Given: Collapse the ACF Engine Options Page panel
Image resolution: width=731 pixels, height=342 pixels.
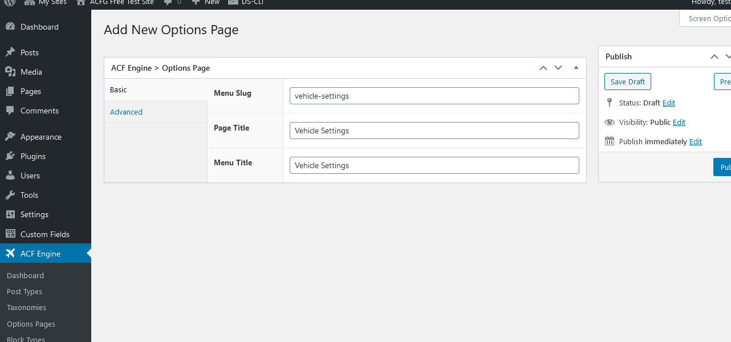Looking at the screenshot, I should point(576,68).
